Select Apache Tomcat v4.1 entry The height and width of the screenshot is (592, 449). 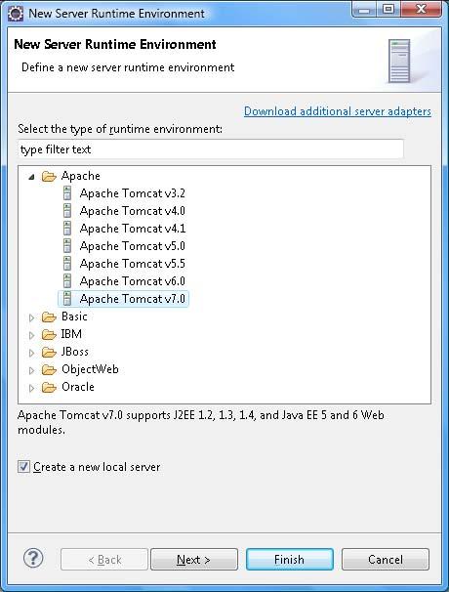132,229
